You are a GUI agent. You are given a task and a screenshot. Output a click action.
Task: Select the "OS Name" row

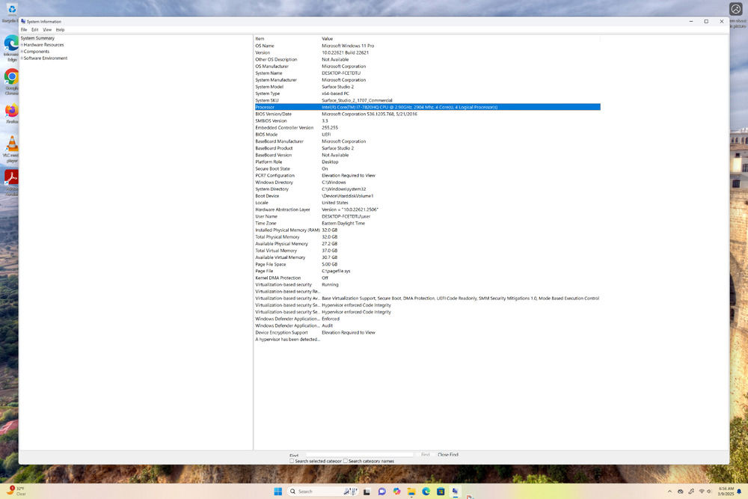click(427, 46)
